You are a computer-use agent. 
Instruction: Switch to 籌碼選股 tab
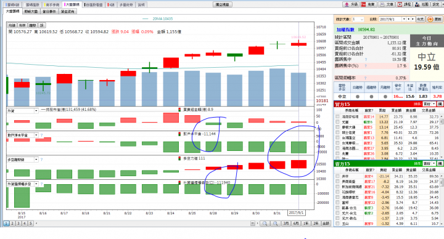(x=31, y=4)
